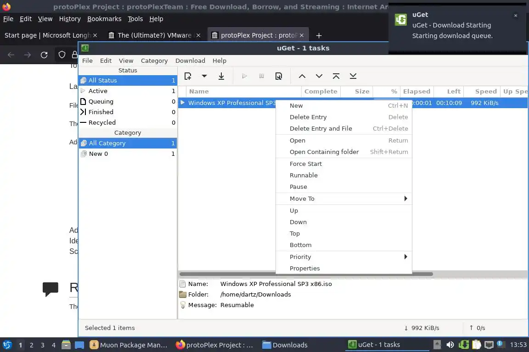The image size is (529, 352).
Task: Choose Runnable in the context menu
Action: click(344, 175)
